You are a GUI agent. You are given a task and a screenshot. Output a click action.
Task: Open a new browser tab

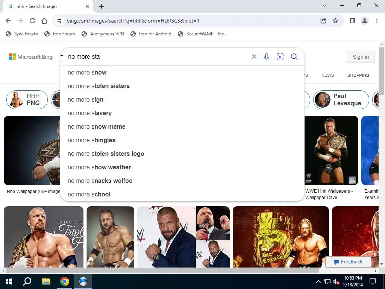point(102,6)
